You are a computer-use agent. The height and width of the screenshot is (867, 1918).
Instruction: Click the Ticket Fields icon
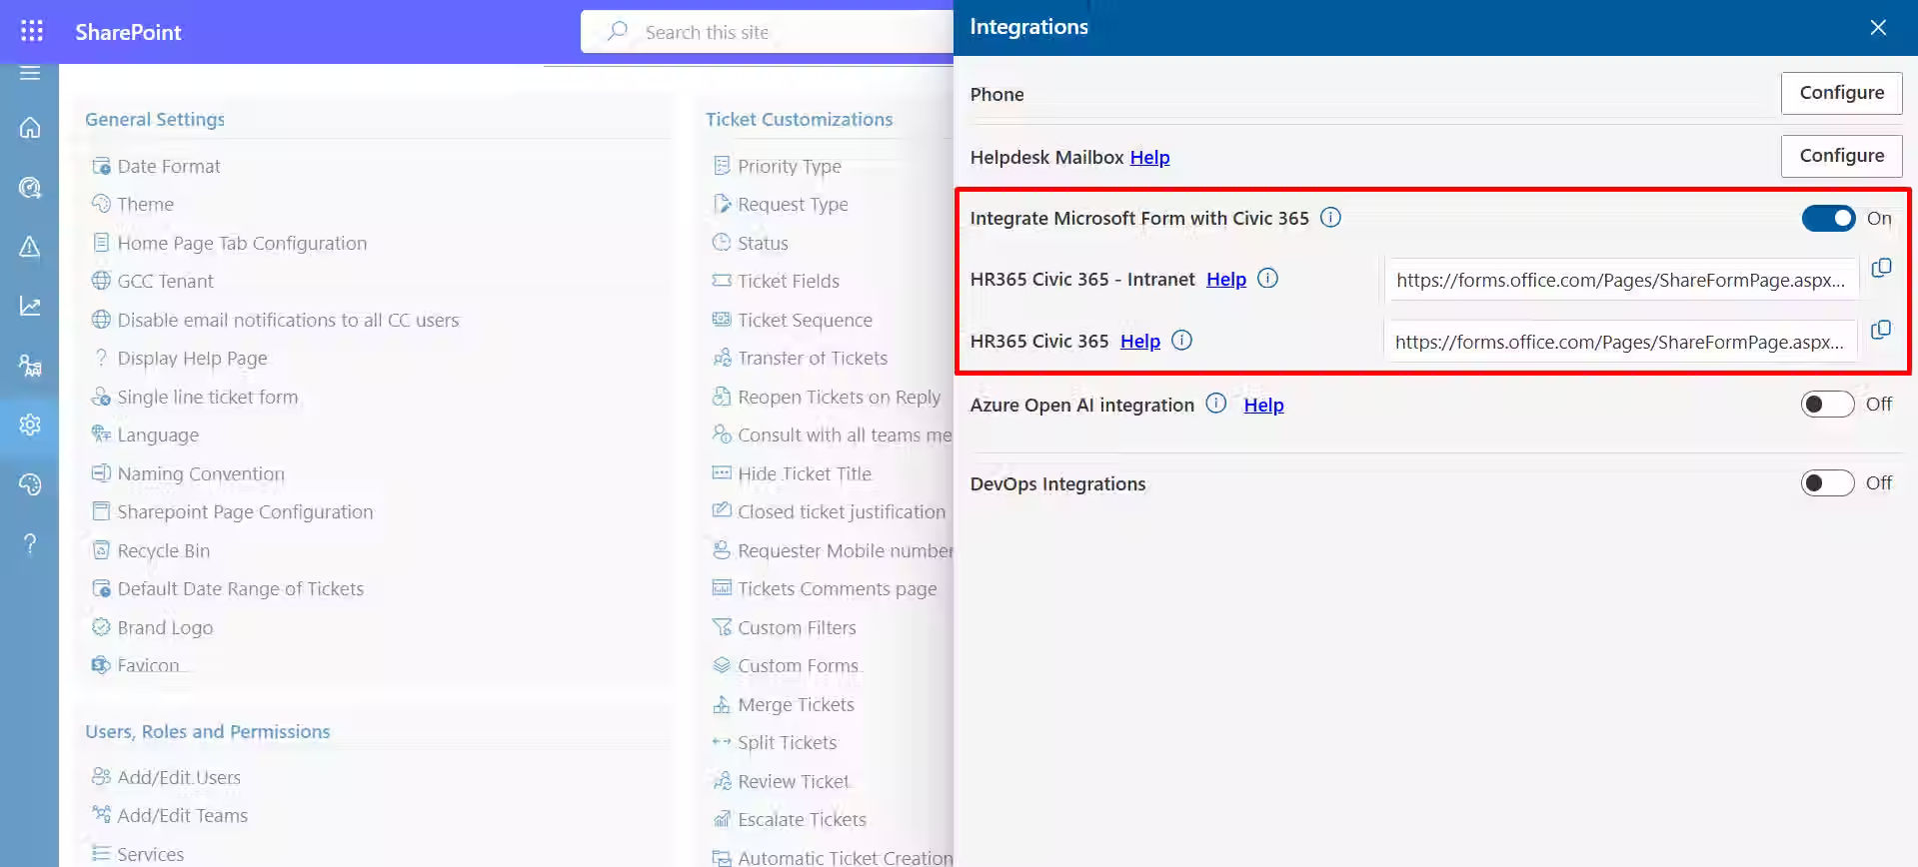722,281
